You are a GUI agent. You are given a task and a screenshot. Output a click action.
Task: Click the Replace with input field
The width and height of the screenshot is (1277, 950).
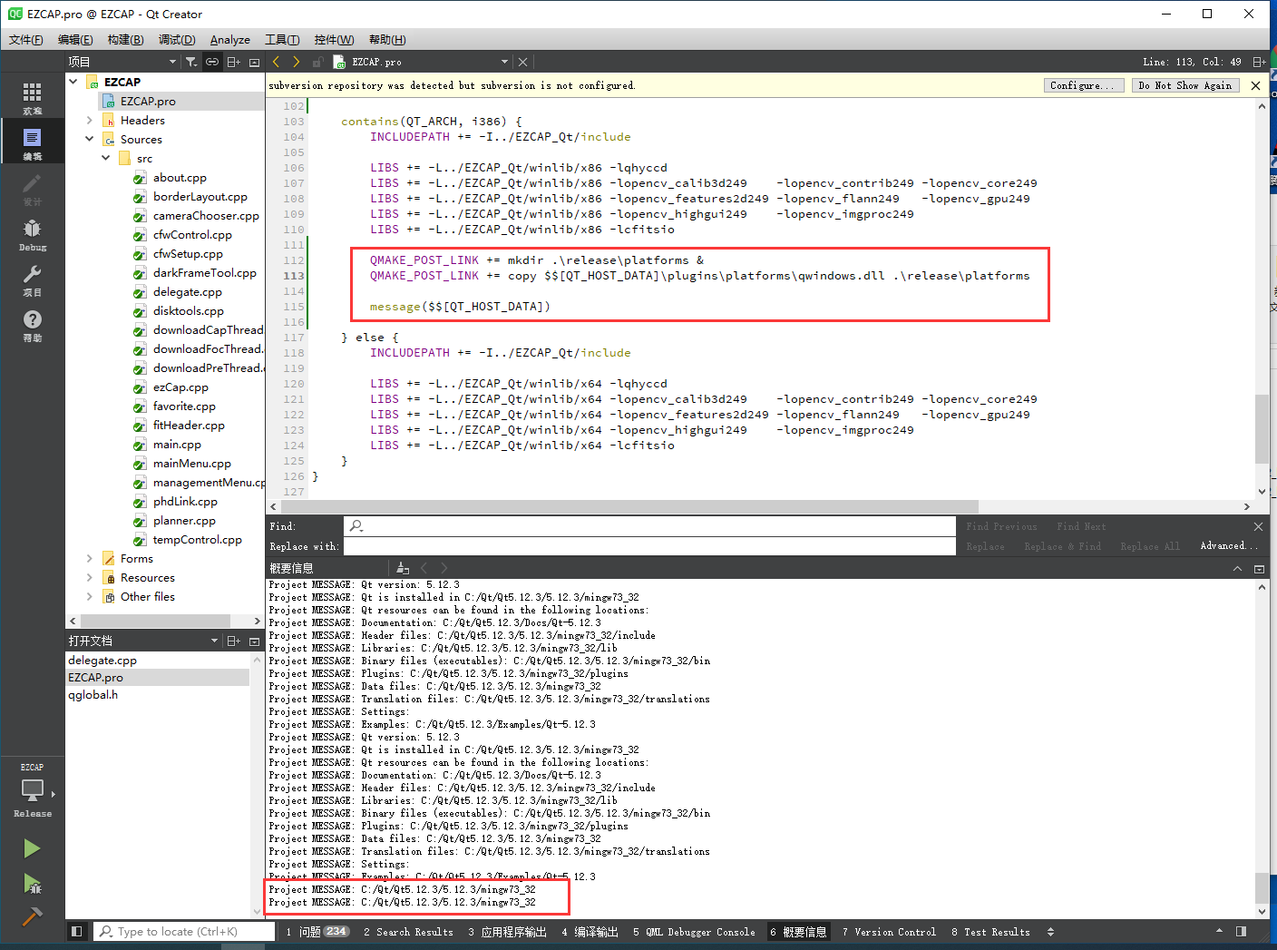649,546
